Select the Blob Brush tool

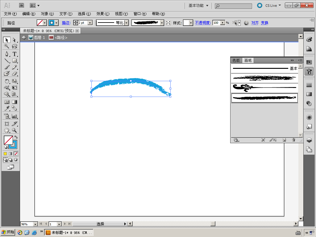tap(7, 73)
